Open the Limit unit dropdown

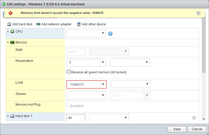tap(130, 84)
